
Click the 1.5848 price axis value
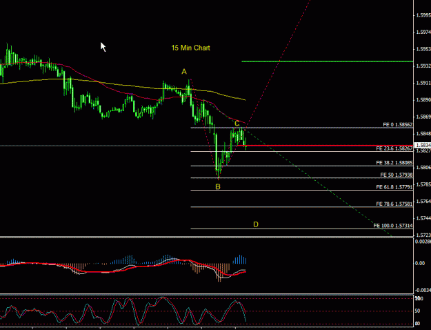423,133
